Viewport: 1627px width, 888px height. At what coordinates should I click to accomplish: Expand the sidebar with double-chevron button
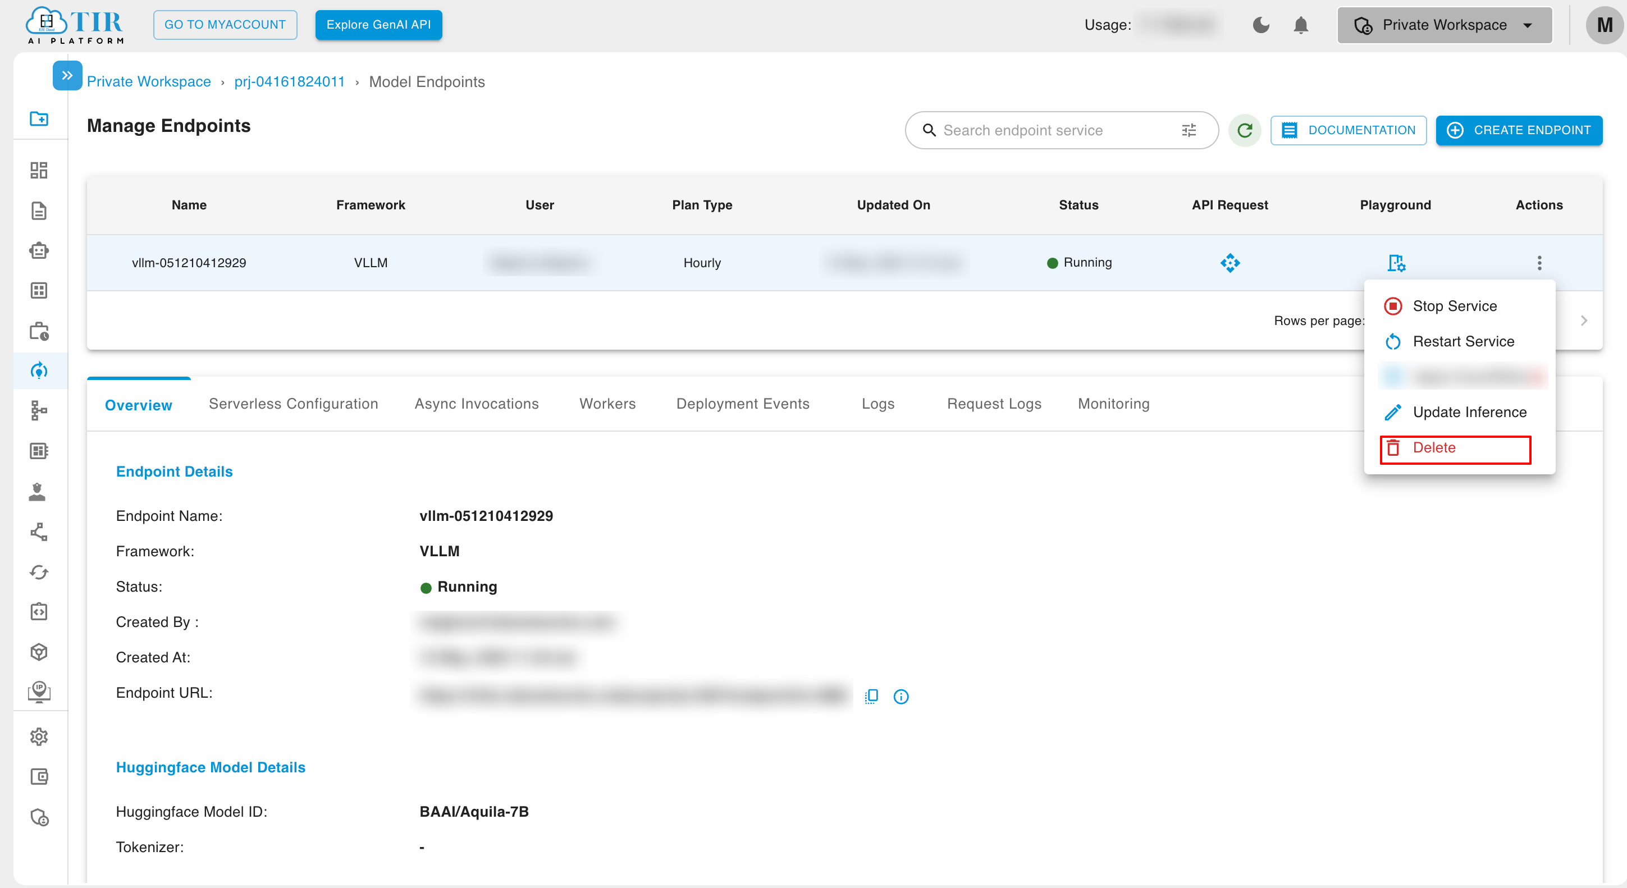tap(67, 75)
